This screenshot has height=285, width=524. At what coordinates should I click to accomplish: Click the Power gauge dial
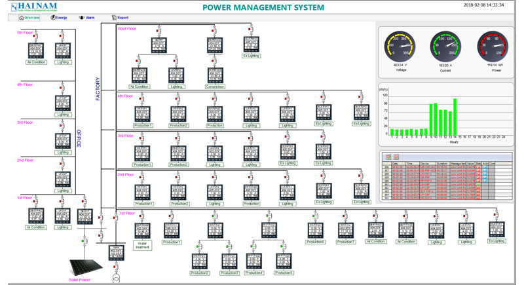point(493,48)
